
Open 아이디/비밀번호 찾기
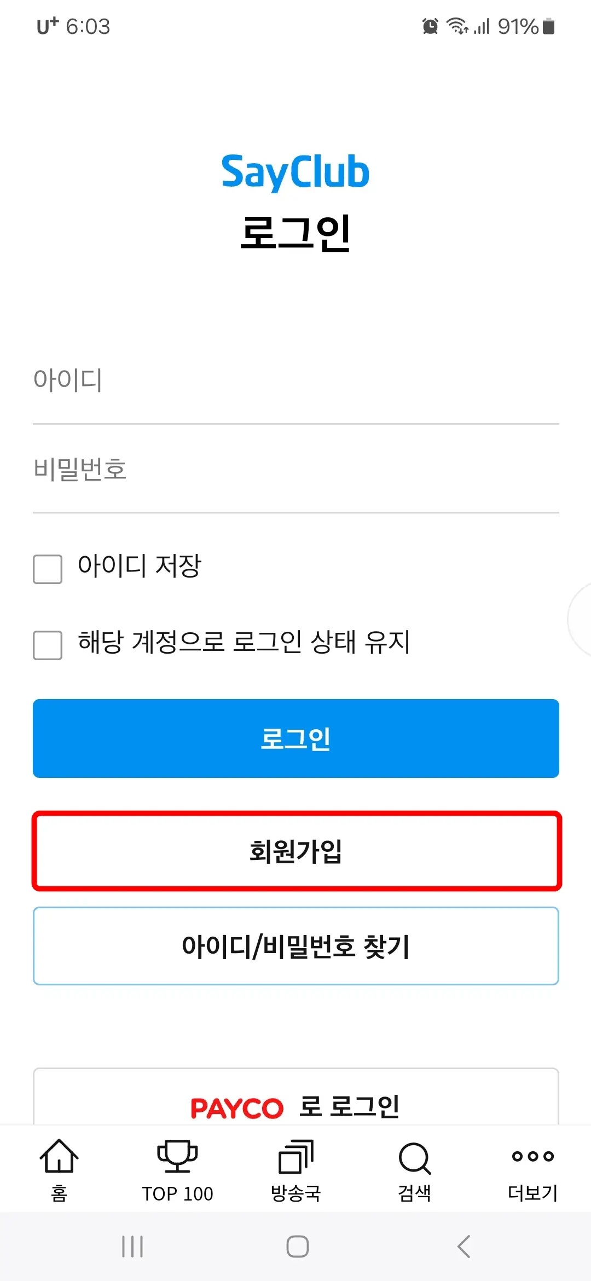296,945
